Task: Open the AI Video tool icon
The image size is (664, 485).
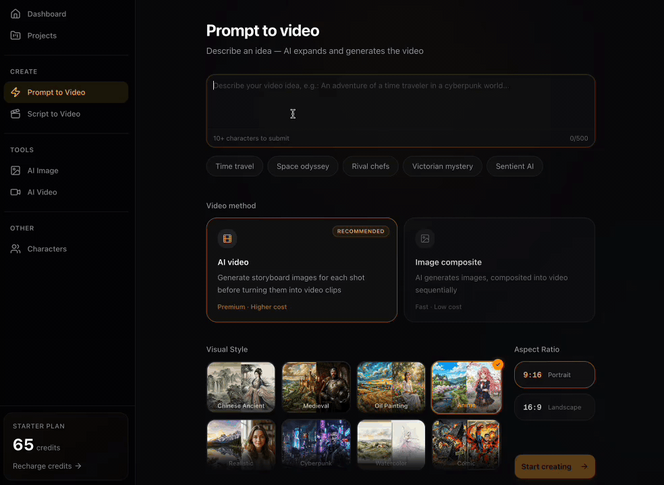Action: 16,192
